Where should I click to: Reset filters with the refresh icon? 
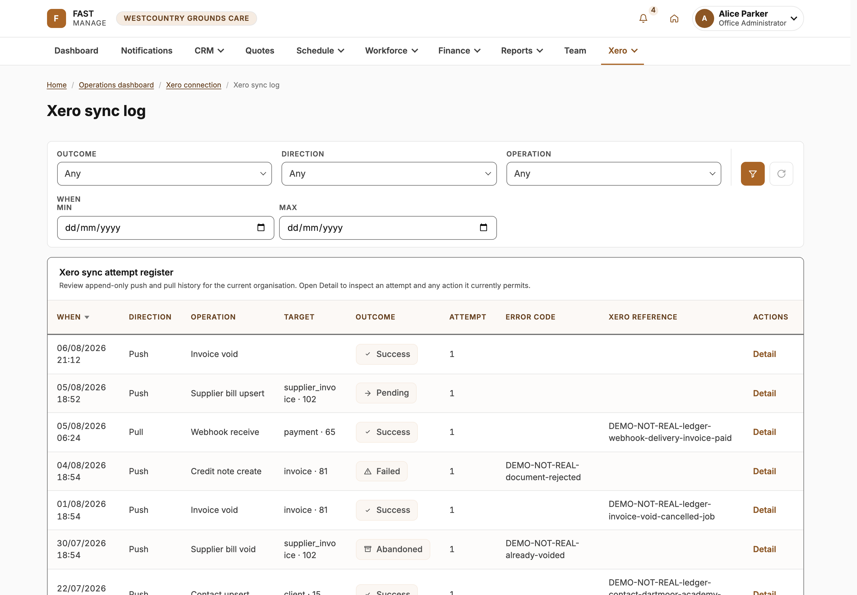tap(781, 174)
